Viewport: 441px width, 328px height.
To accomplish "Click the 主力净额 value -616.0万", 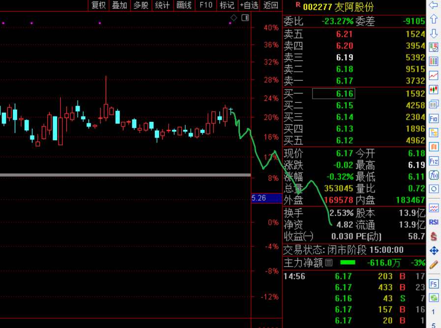I will click(384, 263).
